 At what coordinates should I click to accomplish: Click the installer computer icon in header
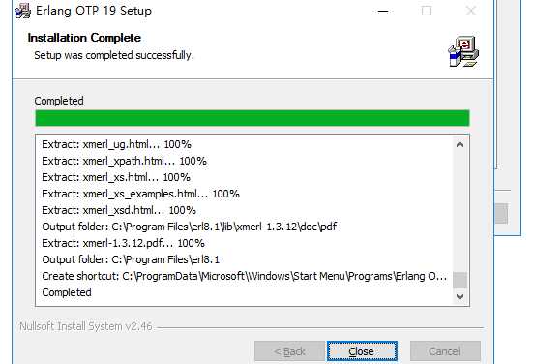click(463, 52)
